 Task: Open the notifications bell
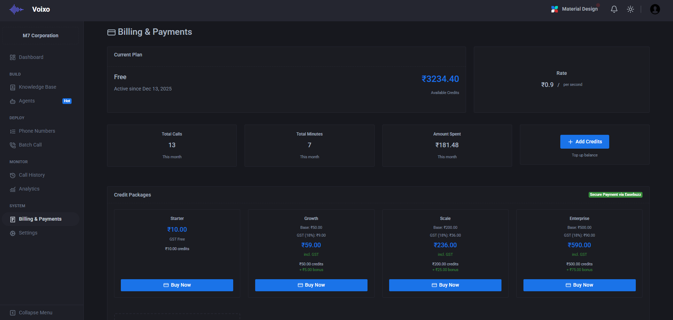614,9
